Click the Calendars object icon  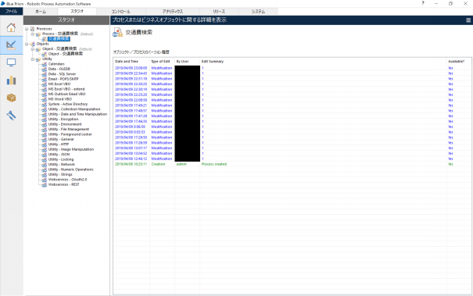click(45, 64)
